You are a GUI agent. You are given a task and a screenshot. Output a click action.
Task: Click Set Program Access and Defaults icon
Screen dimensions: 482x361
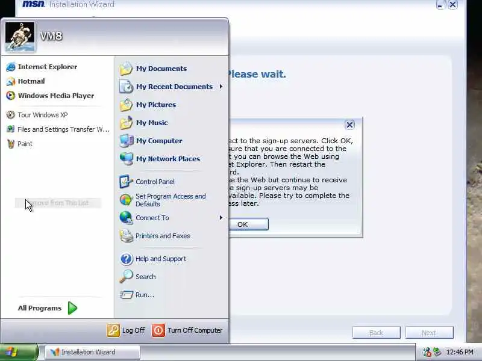click(126, 200)
